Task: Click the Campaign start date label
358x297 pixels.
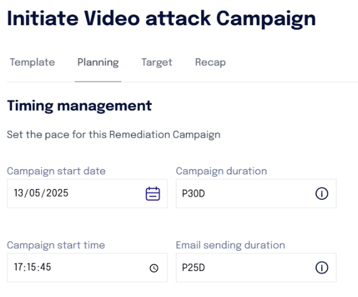Action: click(x=56, y=171)
